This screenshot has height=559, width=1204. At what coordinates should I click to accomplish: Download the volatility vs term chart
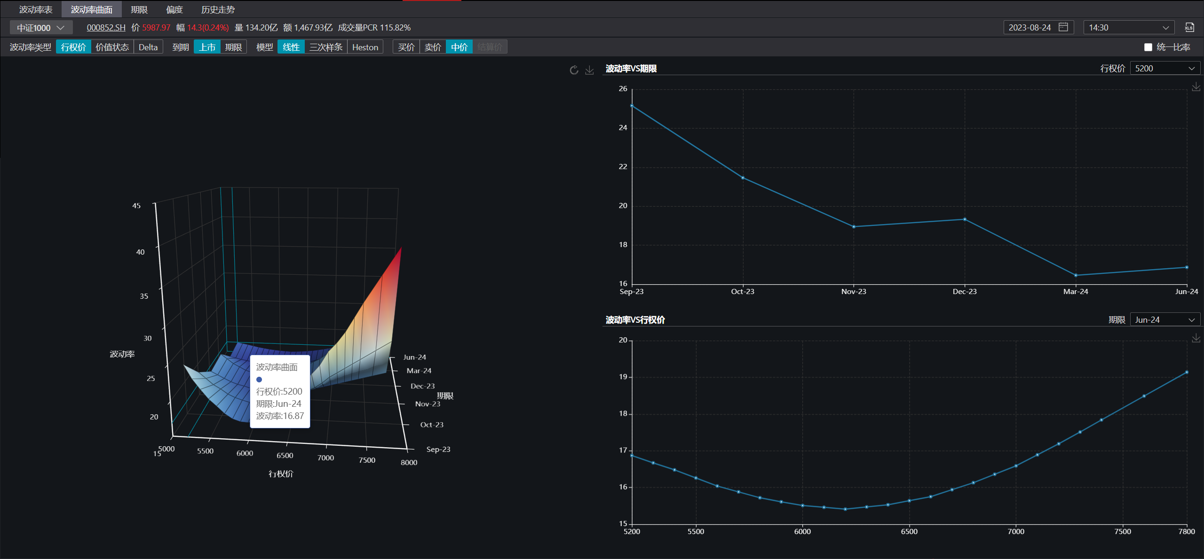tap(1196, 87)
